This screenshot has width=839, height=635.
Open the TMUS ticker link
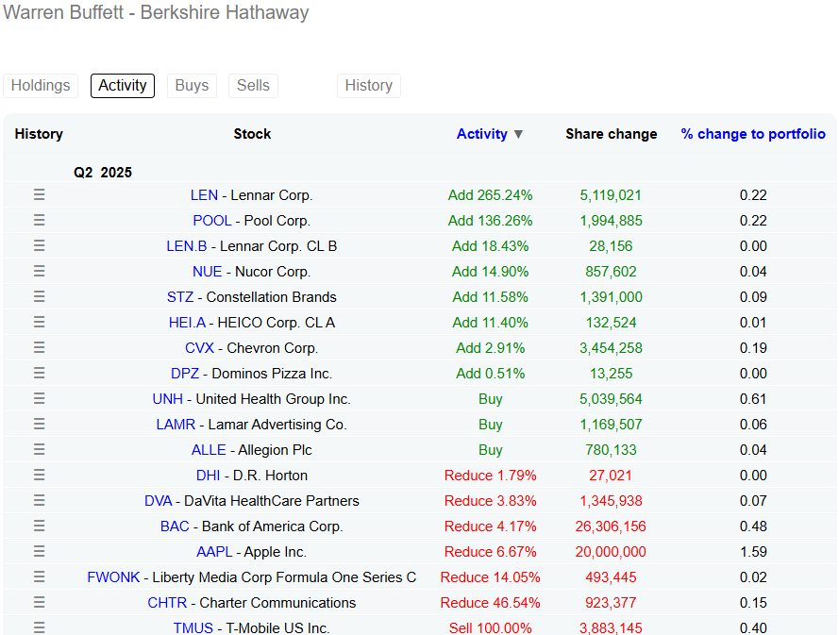(x=193, y=628)
